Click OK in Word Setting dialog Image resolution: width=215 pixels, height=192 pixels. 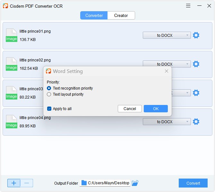(156, 109)
